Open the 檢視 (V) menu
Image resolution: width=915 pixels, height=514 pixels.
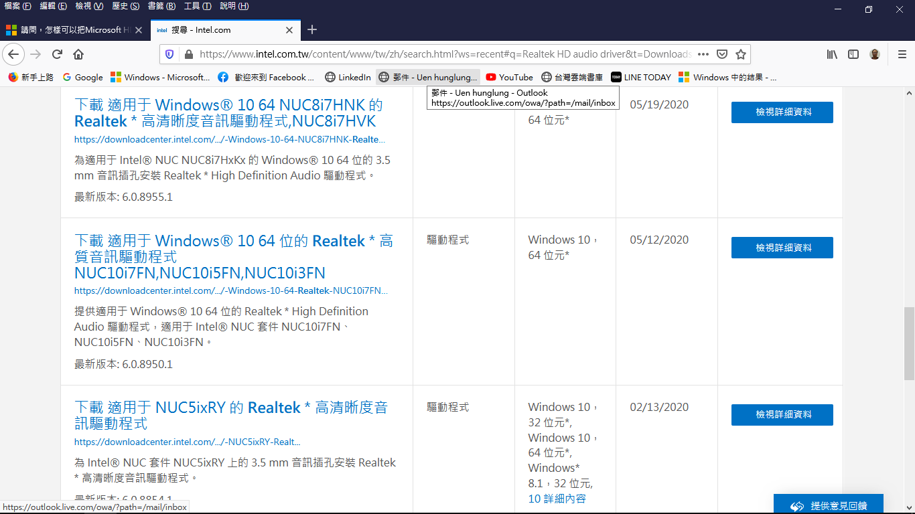coord(89,6)
